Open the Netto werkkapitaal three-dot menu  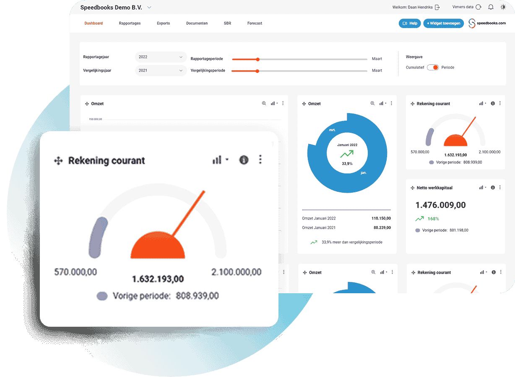click(x=500, y=188)
